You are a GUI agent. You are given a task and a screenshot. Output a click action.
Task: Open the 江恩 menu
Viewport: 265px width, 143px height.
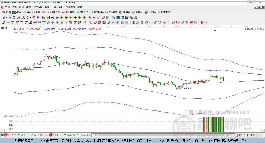point(28,7)
